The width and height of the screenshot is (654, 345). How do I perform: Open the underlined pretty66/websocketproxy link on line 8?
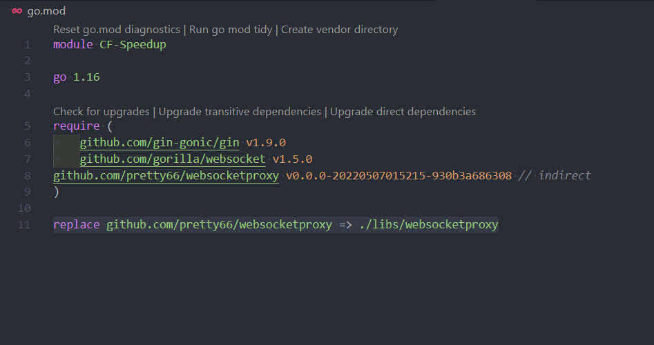[166, 176]
